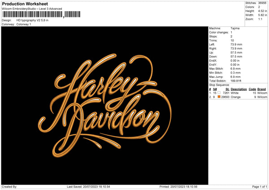The image size is (269, 190).
Task: Click the Machine value 'Tajima'
Action: pyautogui.click(x=235, y=28)
